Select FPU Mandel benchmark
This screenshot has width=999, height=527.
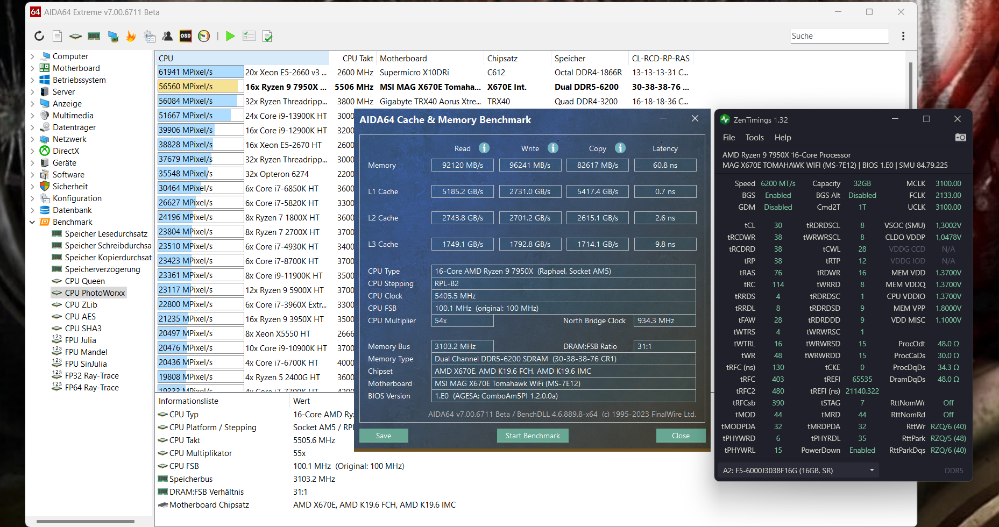[80, 352]
